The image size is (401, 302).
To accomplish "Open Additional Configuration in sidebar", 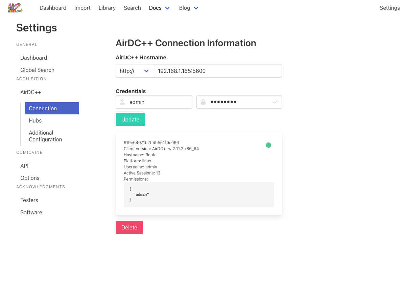I will click(45, 136).
